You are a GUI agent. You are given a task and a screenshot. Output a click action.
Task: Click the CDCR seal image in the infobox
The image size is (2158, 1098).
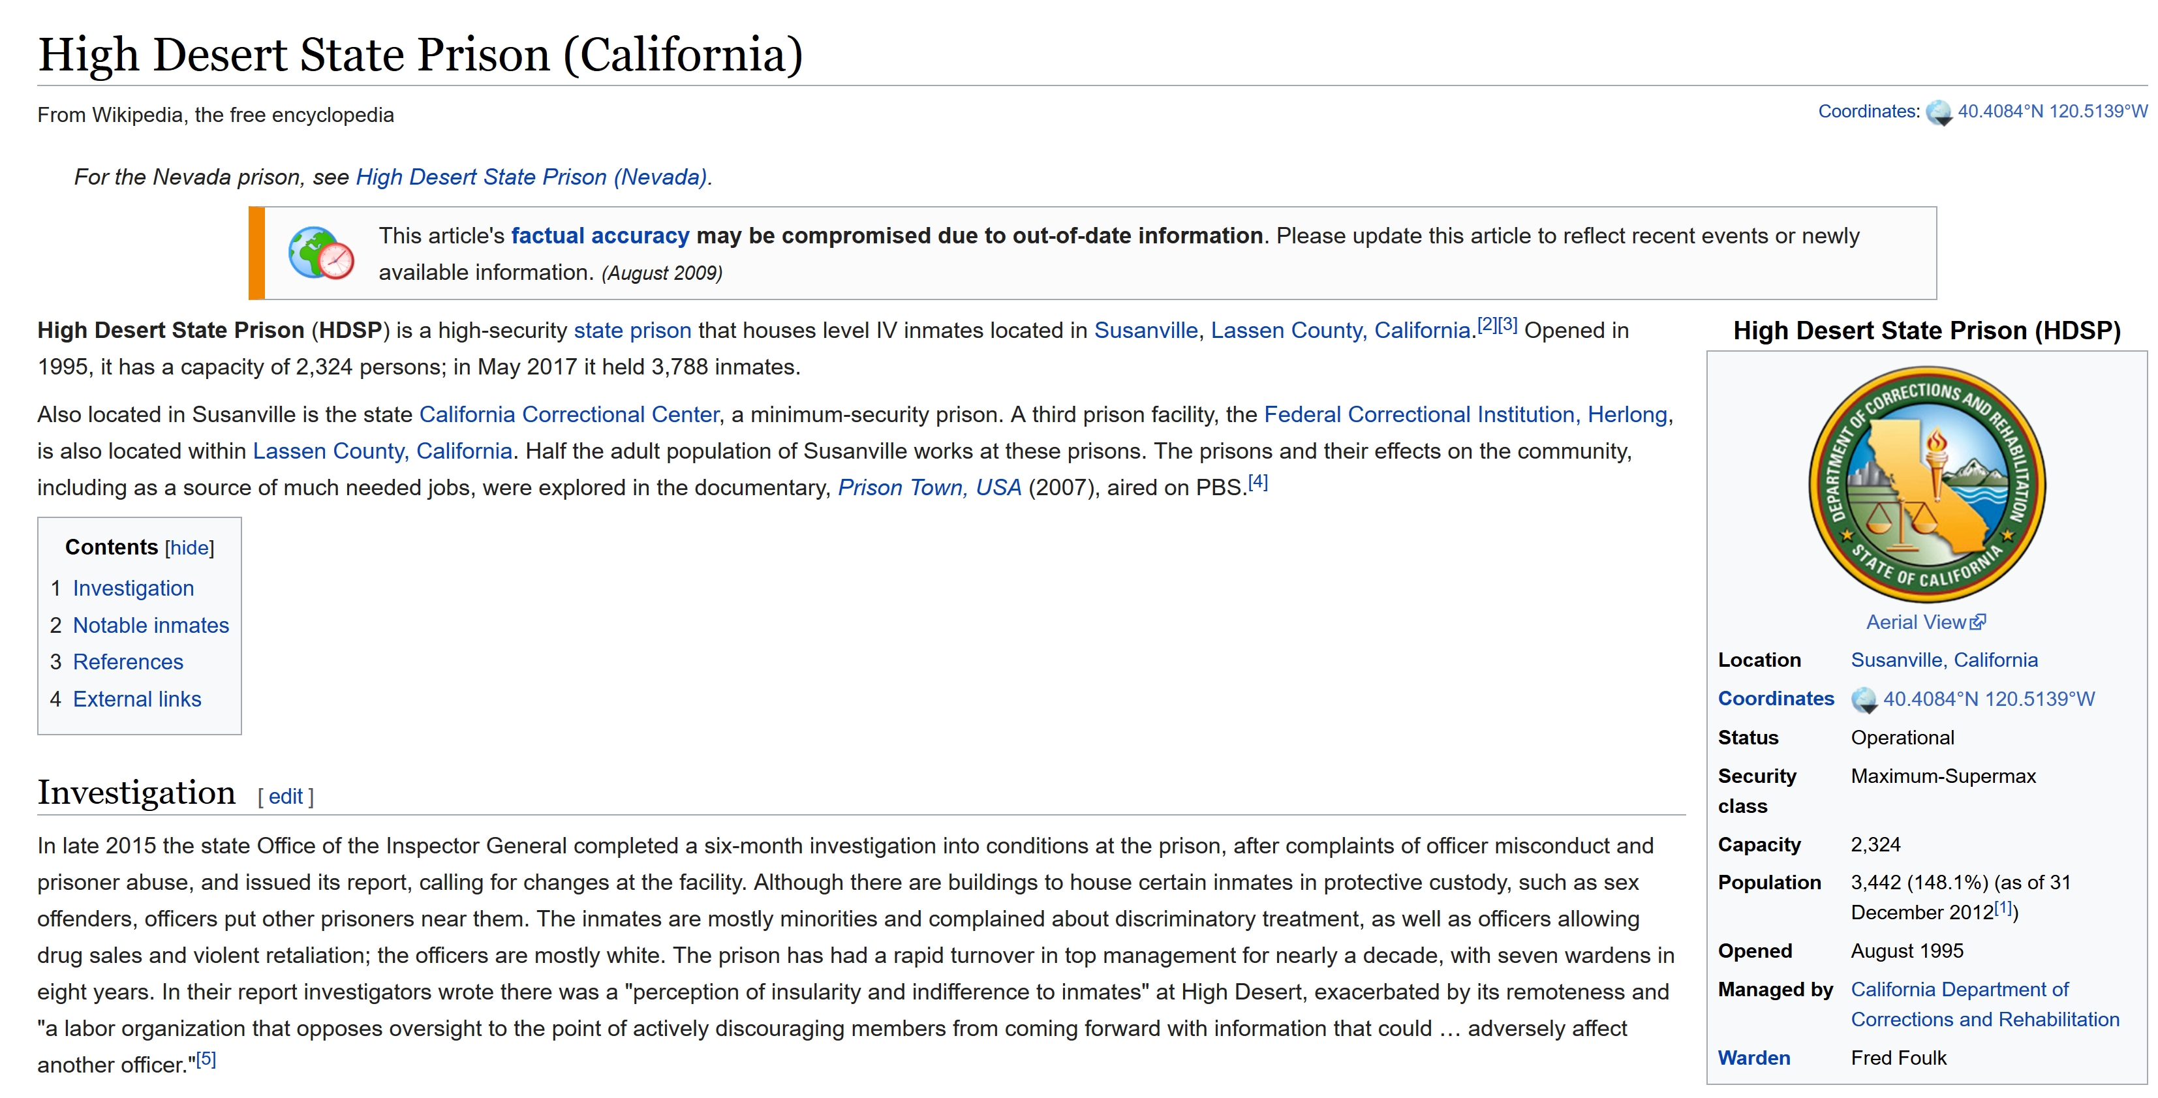[1927, 484]
